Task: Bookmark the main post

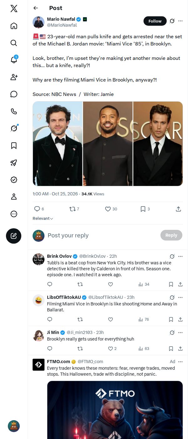Action: 145,209
